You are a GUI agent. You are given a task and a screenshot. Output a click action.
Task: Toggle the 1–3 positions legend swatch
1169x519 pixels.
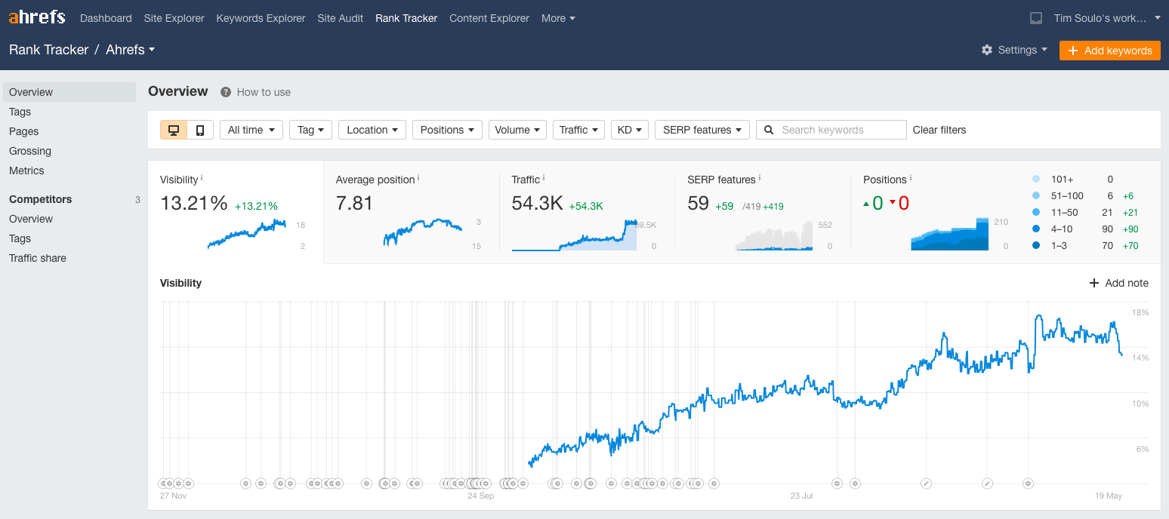click(1035, 245)
